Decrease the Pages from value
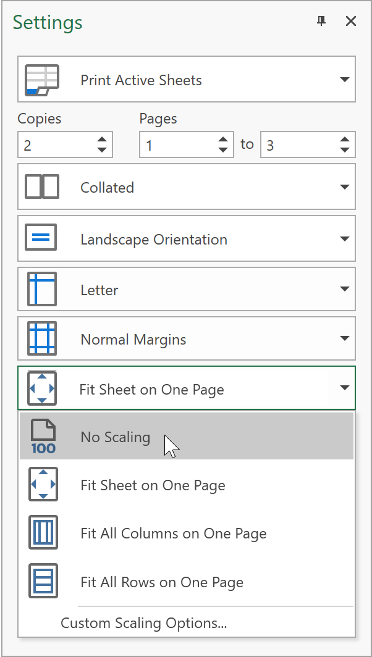Image resolution: width=372 pixels, height=657 pixels. point(223,150)
